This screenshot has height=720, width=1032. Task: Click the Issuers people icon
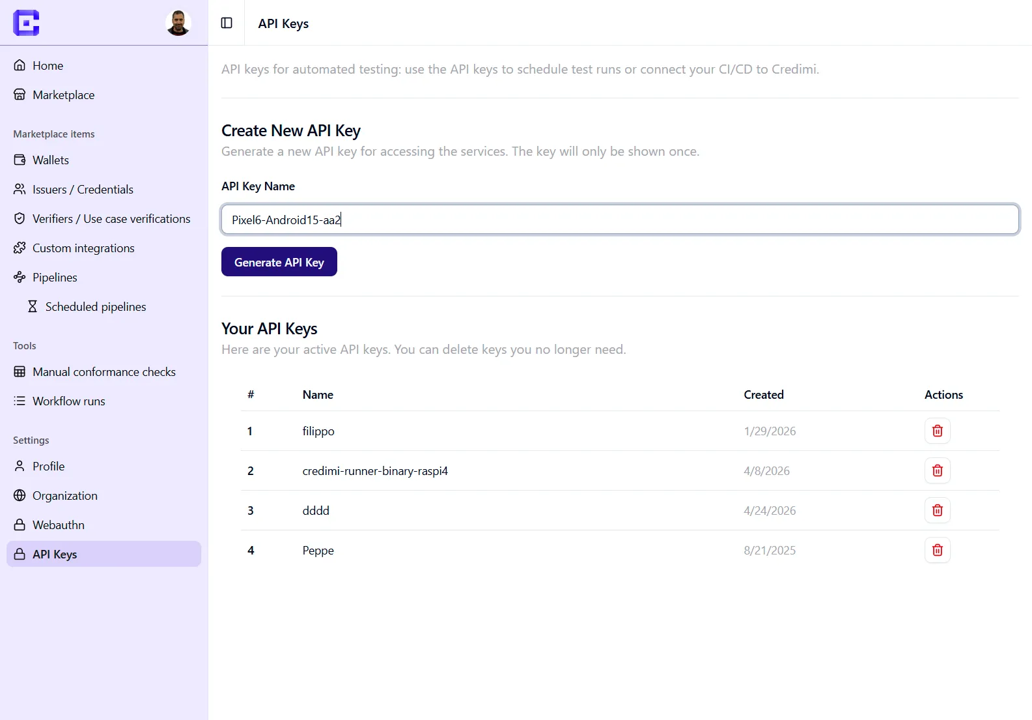(x=20, y=189)
